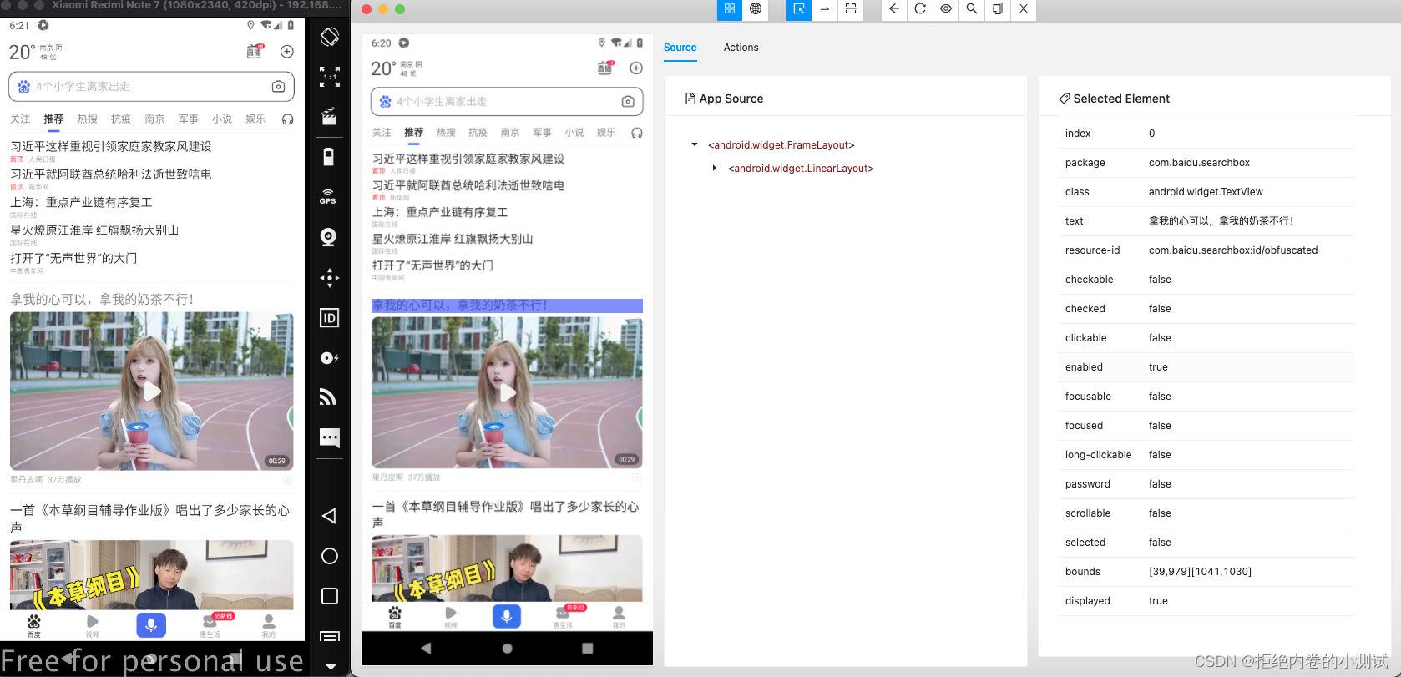Refresh source and screenshot
Screen dimensions: 1401x677
(920, 8)
